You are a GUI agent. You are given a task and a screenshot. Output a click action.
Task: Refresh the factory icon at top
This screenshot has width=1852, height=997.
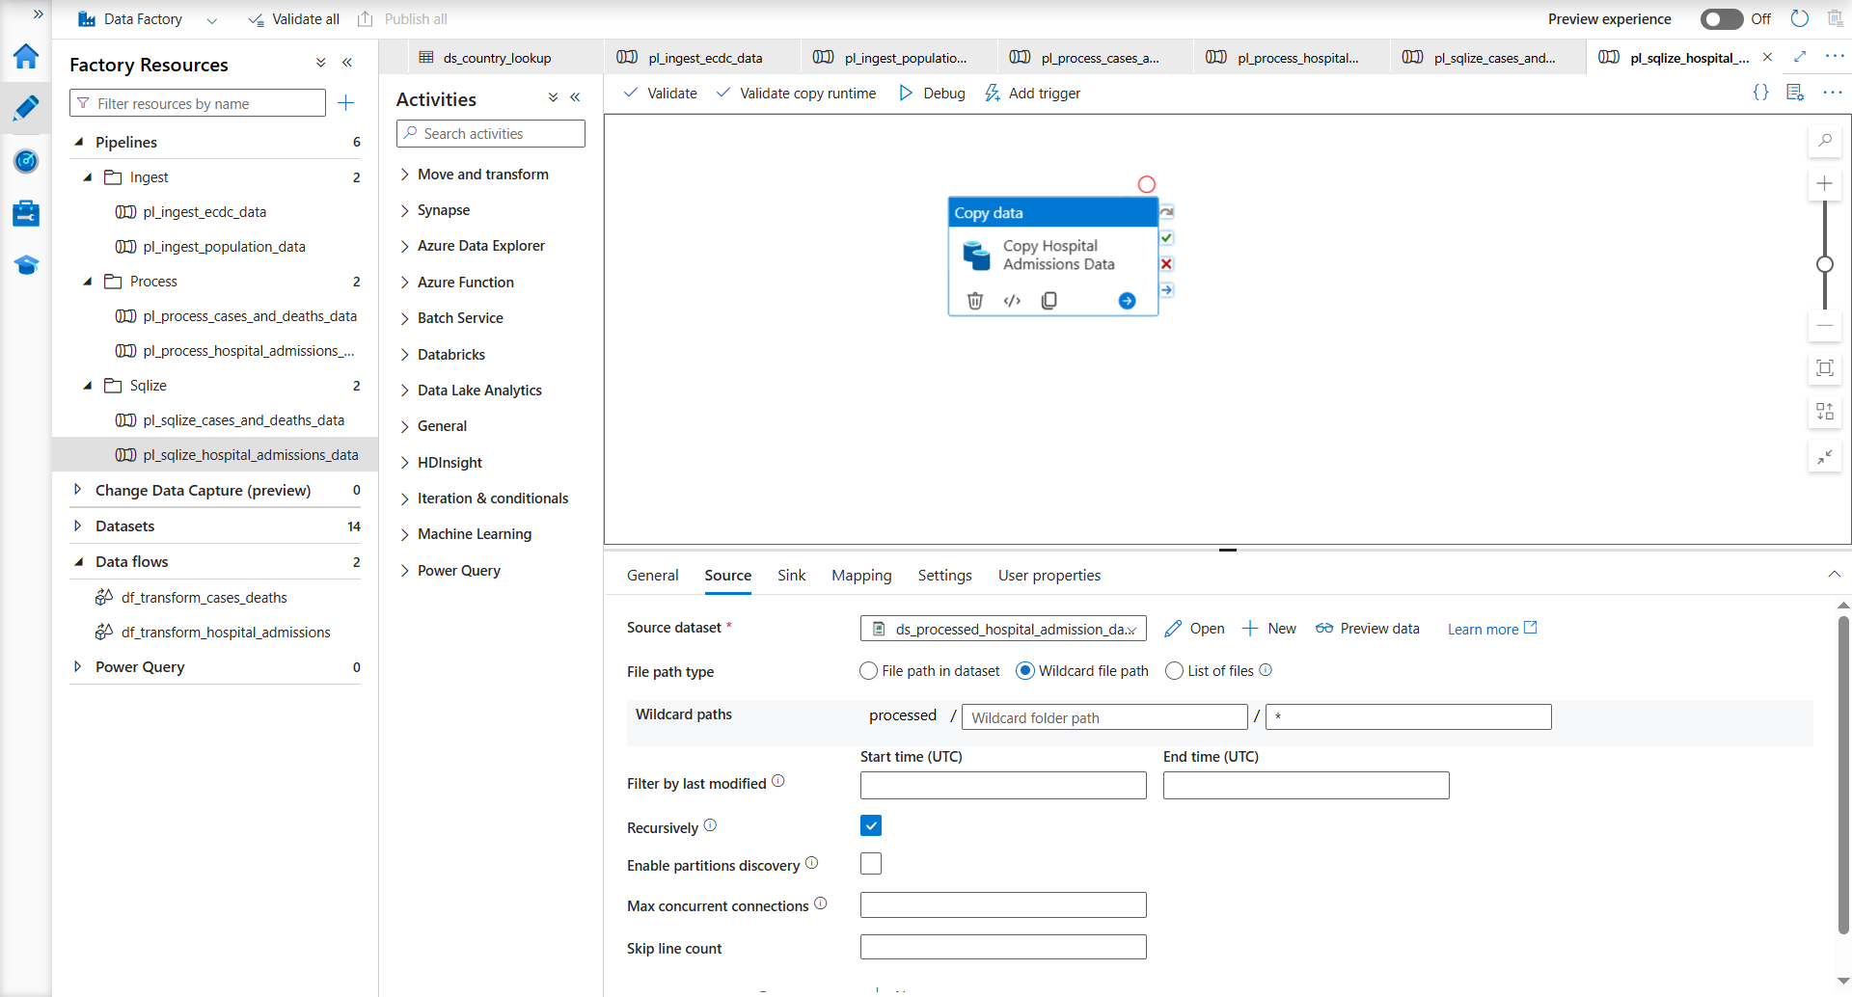[1800, 18]
